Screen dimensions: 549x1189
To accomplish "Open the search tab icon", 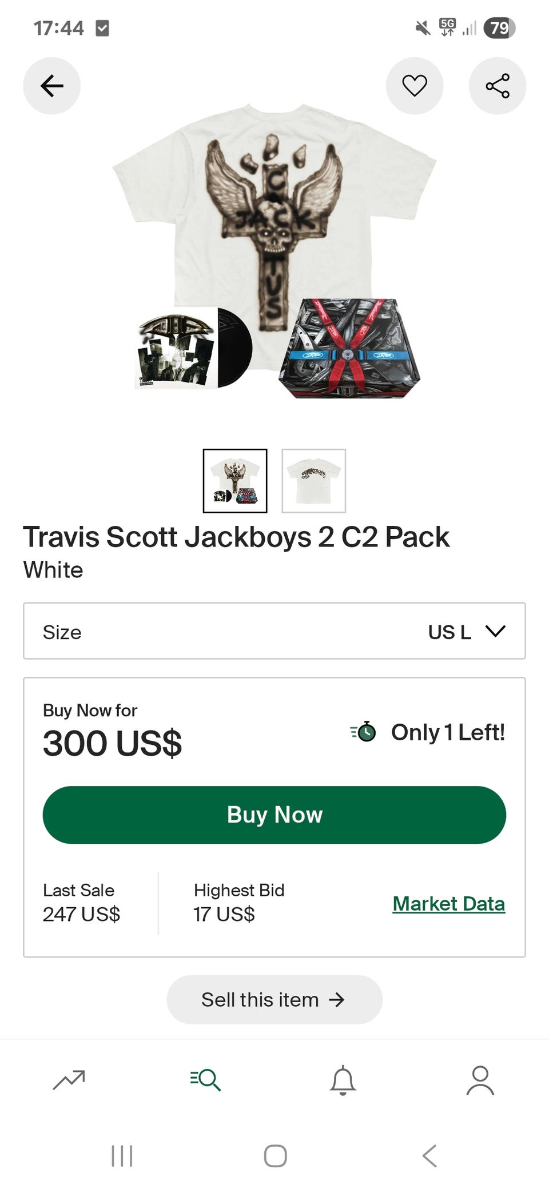I will tap(205, 1079).
